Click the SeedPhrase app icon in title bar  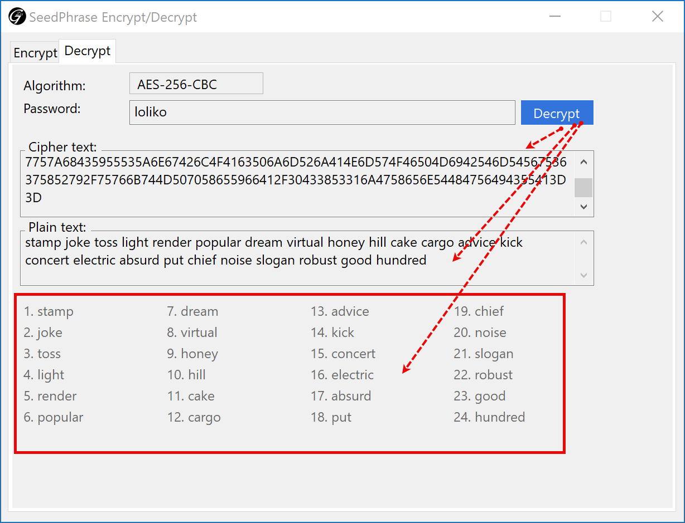(17, 17)
